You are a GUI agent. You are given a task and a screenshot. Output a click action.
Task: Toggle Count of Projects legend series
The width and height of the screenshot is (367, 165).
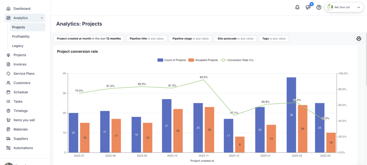tap(172, 60)
